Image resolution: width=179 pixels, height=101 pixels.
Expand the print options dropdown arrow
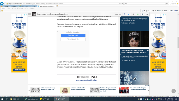pos(155,11)
